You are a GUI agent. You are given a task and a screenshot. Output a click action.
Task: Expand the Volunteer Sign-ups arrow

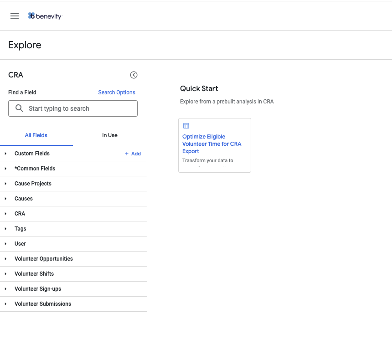click(5, 289)
